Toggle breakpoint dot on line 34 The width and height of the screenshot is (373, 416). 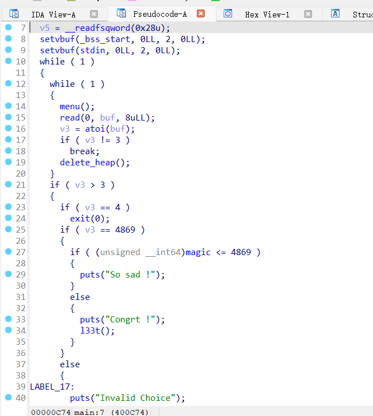(x=8, y=330)
